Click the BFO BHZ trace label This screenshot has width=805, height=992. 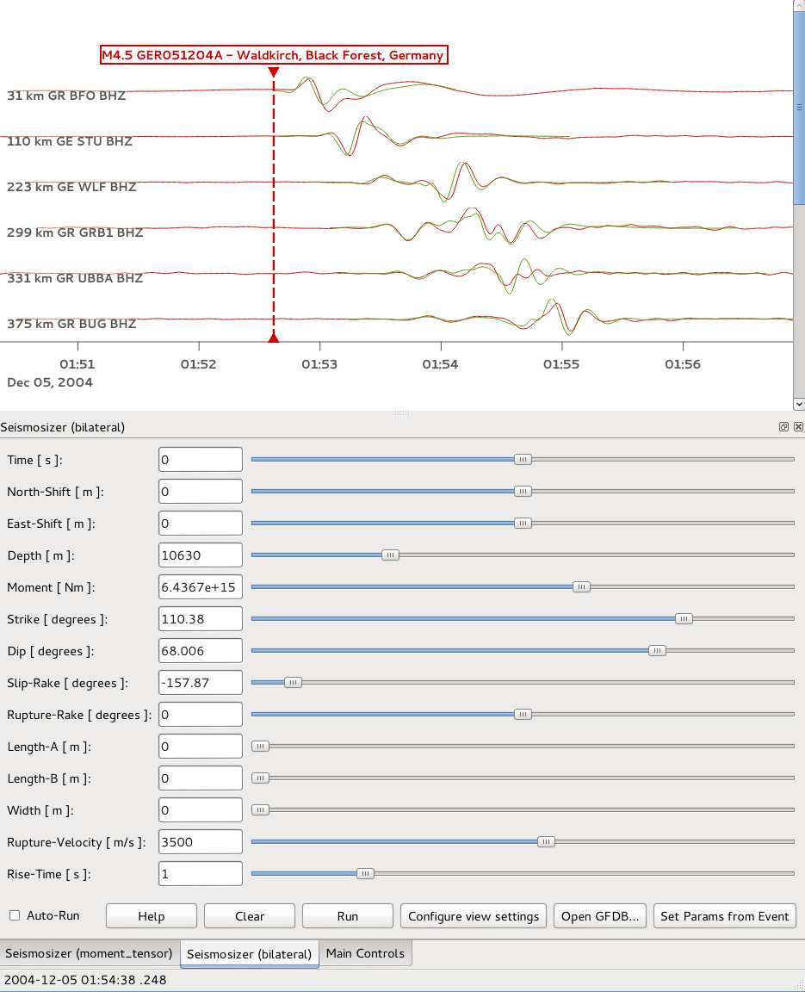66,96
